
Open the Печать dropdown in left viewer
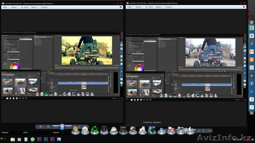14,7
